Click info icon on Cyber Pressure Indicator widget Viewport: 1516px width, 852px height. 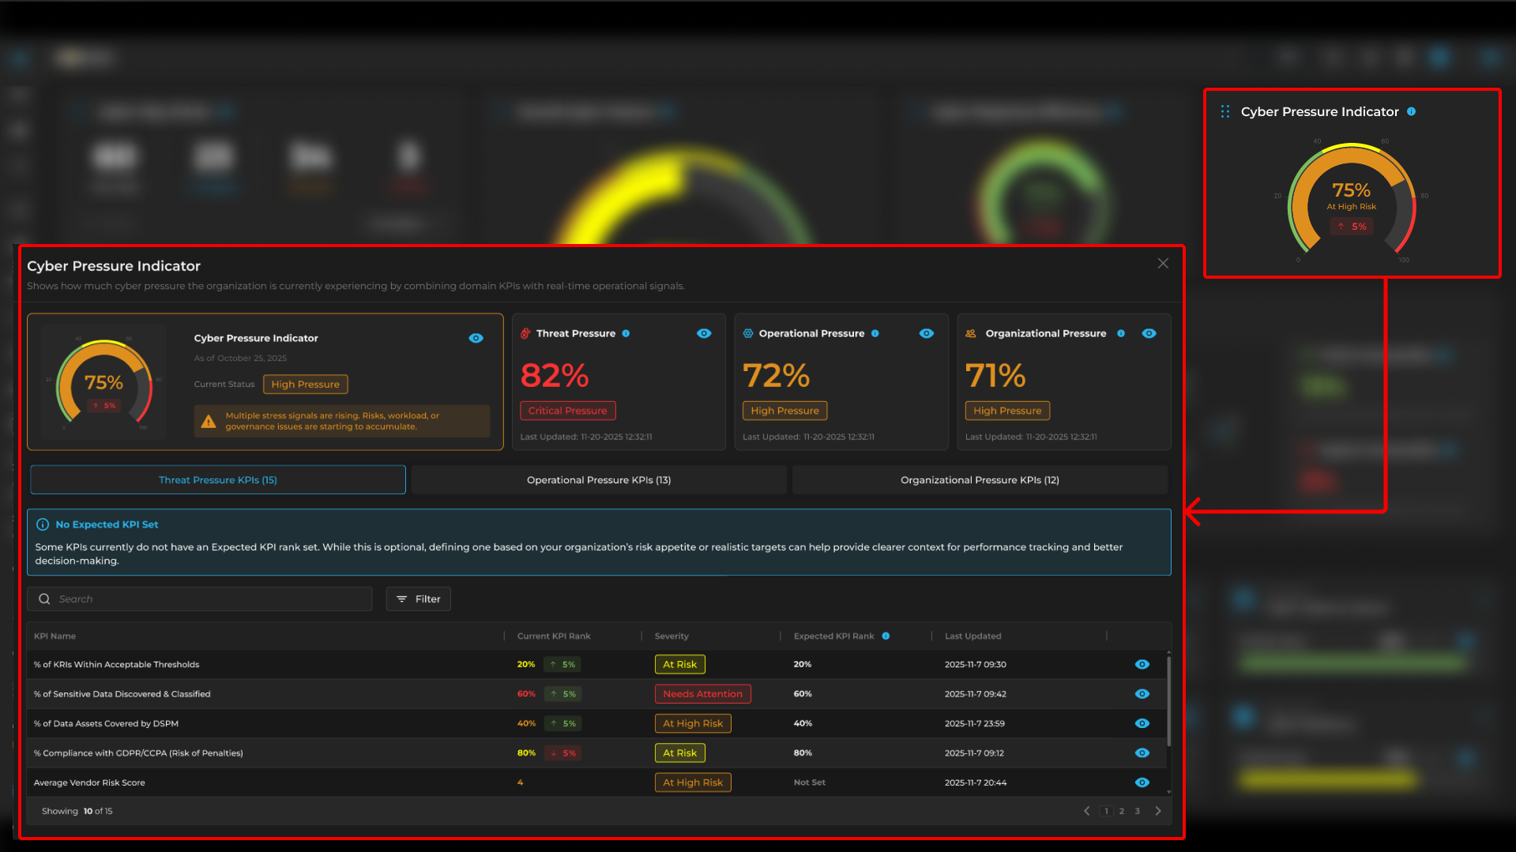1411,111
